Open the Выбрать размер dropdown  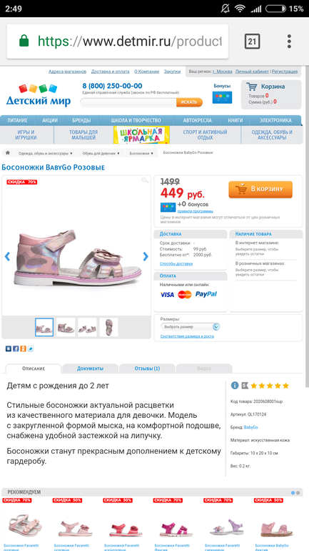click(x=191, y=327)
